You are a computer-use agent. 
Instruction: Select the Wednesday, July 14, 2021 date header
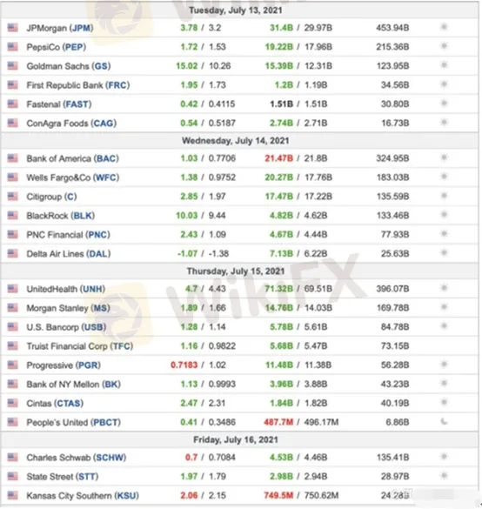pyautogui.click(x=235, y=141)
